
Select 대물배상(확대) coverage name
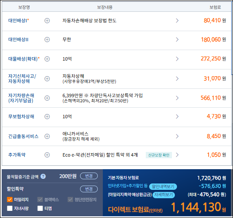pos(24,59)
